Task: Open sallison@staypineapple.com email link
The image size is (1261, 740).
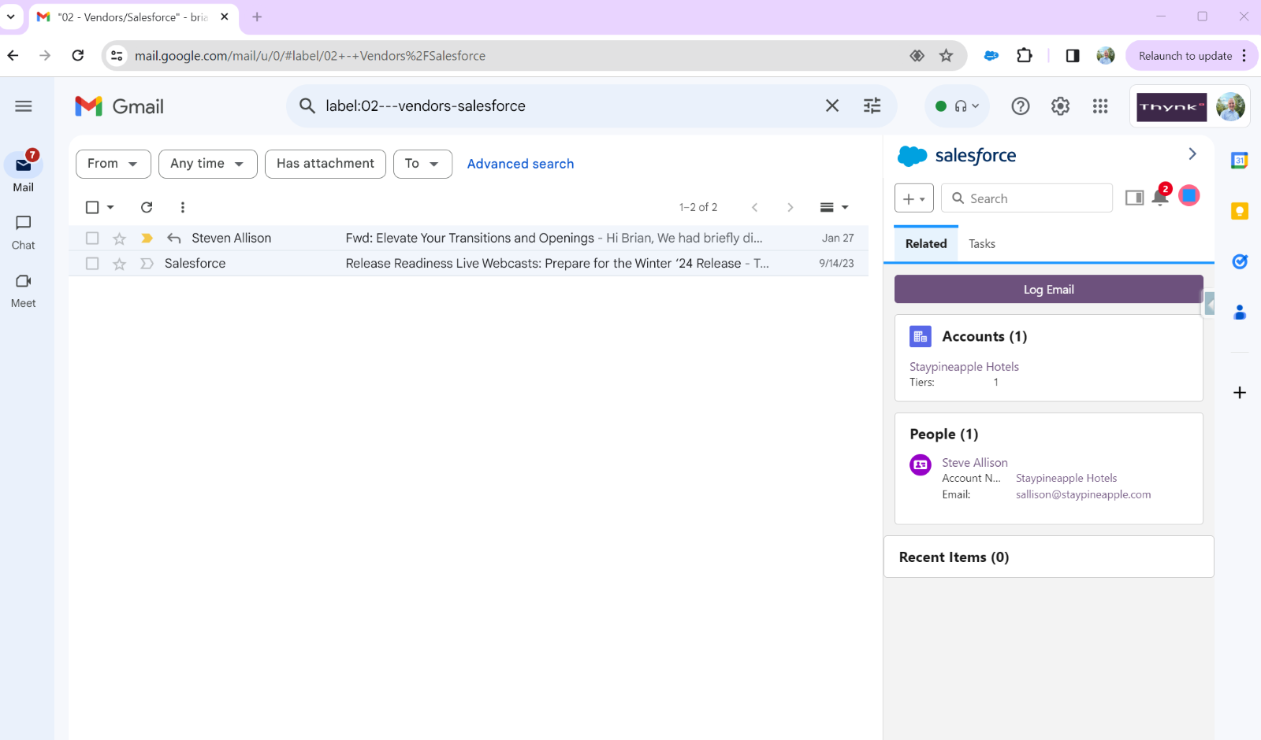Action: tap(1083, 494)
